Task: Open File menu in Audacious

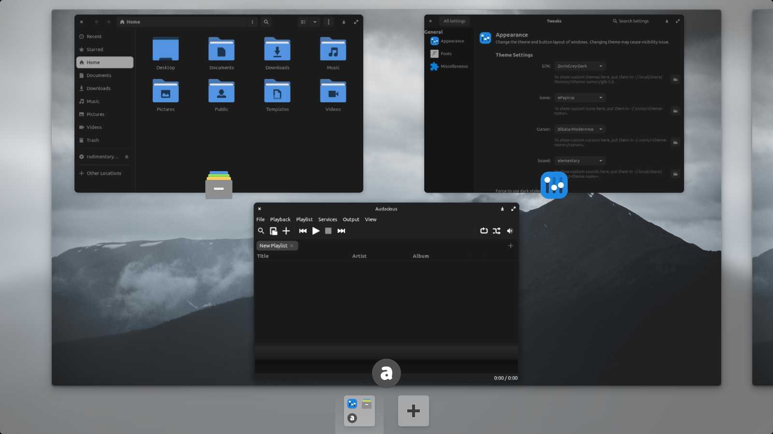Action: 260,220
